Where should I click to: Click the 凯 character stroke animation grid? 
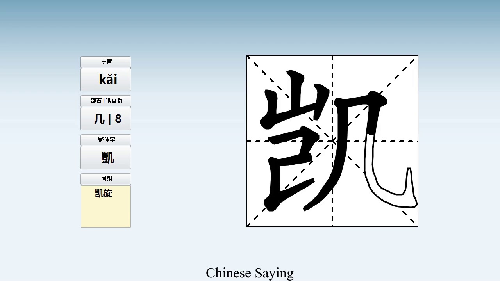[x=332, y=141]
